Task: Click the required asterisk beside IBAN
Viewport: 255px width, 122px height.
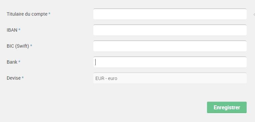Action: pos(19,29)
